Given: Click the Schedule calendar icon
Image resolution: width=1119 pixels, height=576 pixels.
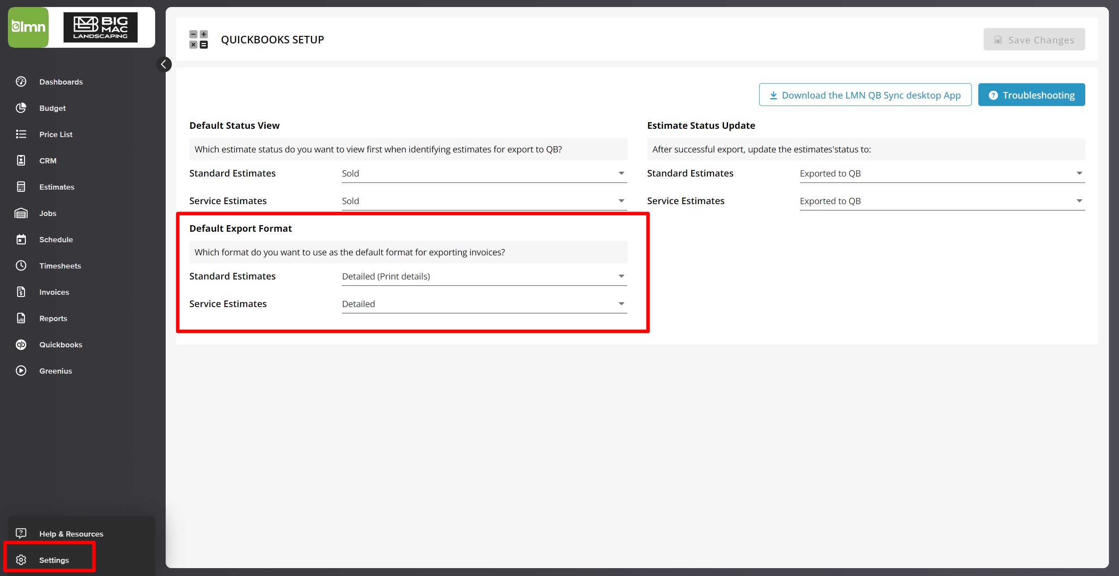Looking at the screenshot, I should 21,239.
